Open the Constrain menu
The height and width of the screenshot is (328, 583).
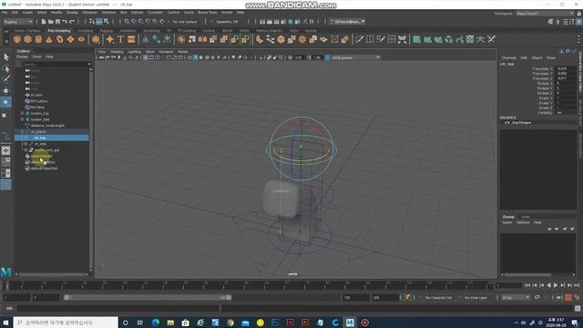(155, 12)
